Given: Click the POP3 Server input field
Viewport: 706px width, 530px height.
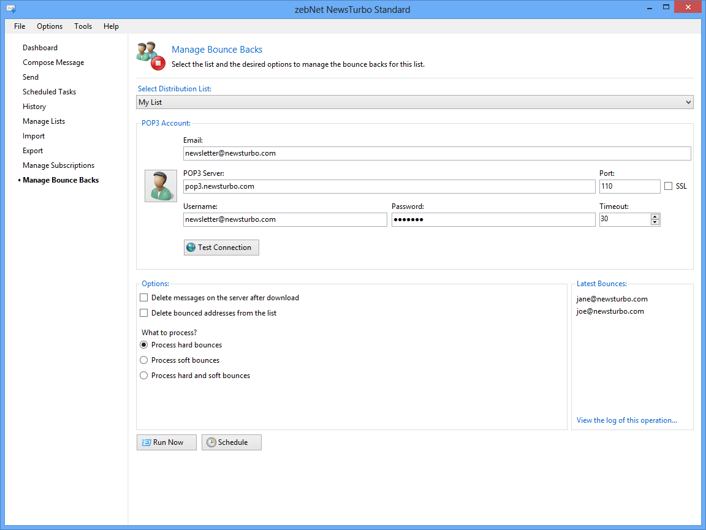Looking at the screenshot, I should pos(389,186).
